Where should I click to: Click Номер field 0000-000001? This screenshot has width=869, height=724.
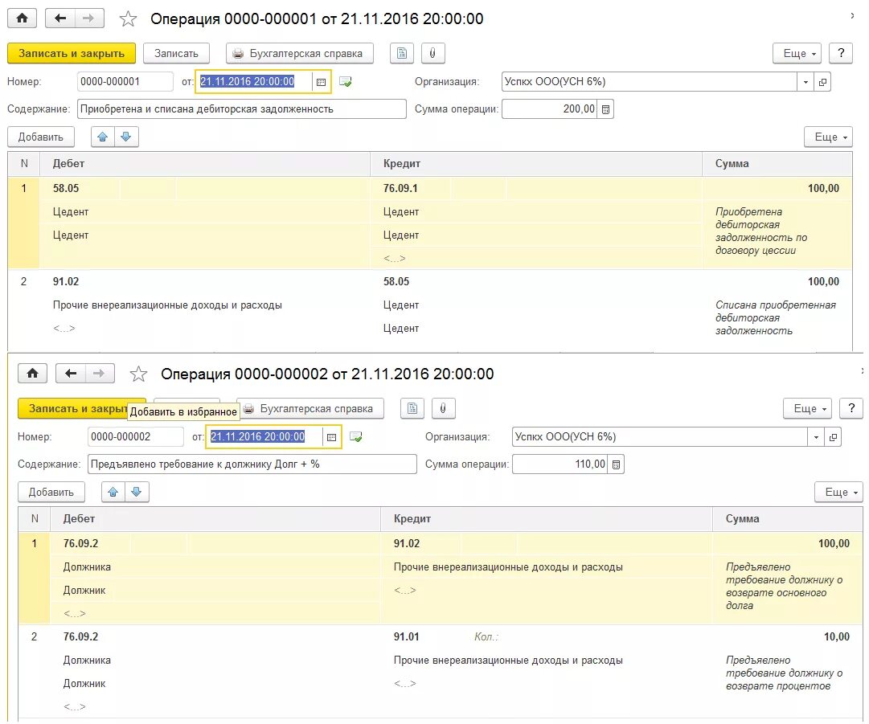[x=125, y=82]
